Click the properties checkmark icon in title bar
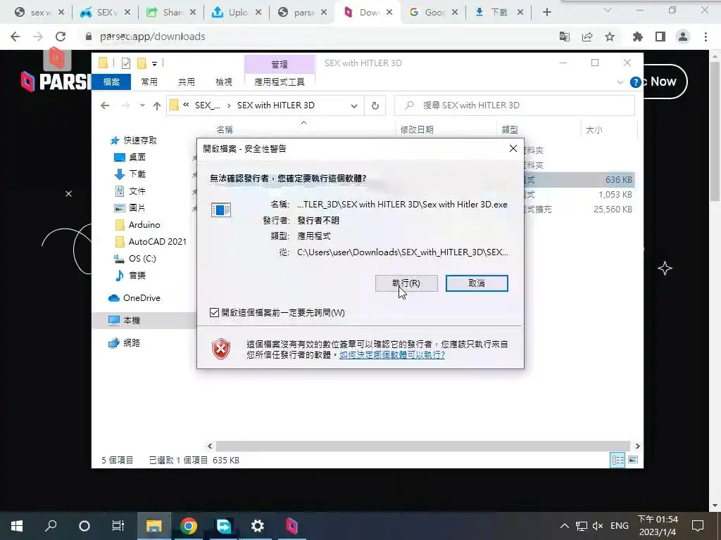The height and width of the screenshot is (540, 721). [x=125, y=63]
